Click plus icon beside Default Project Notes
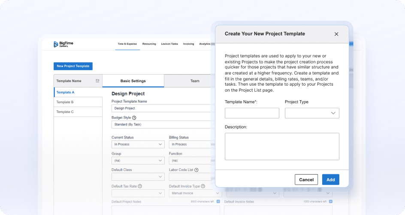The image size is (405, 215). click(218, 202)
